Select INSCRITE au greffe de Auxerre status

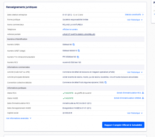coord(77,93)
